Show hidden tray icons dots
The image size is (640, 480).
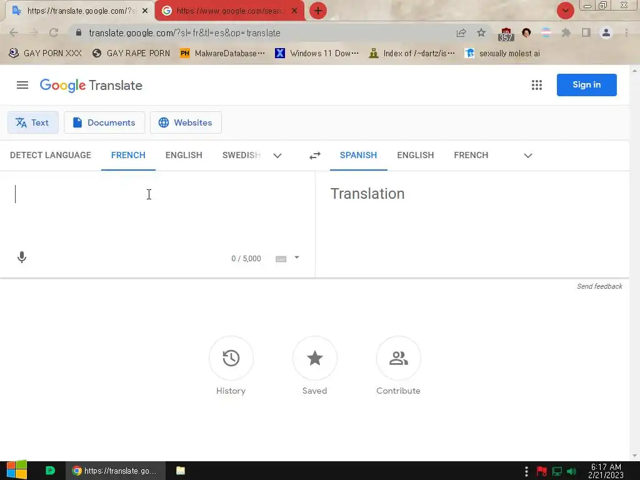coord(526,471)
